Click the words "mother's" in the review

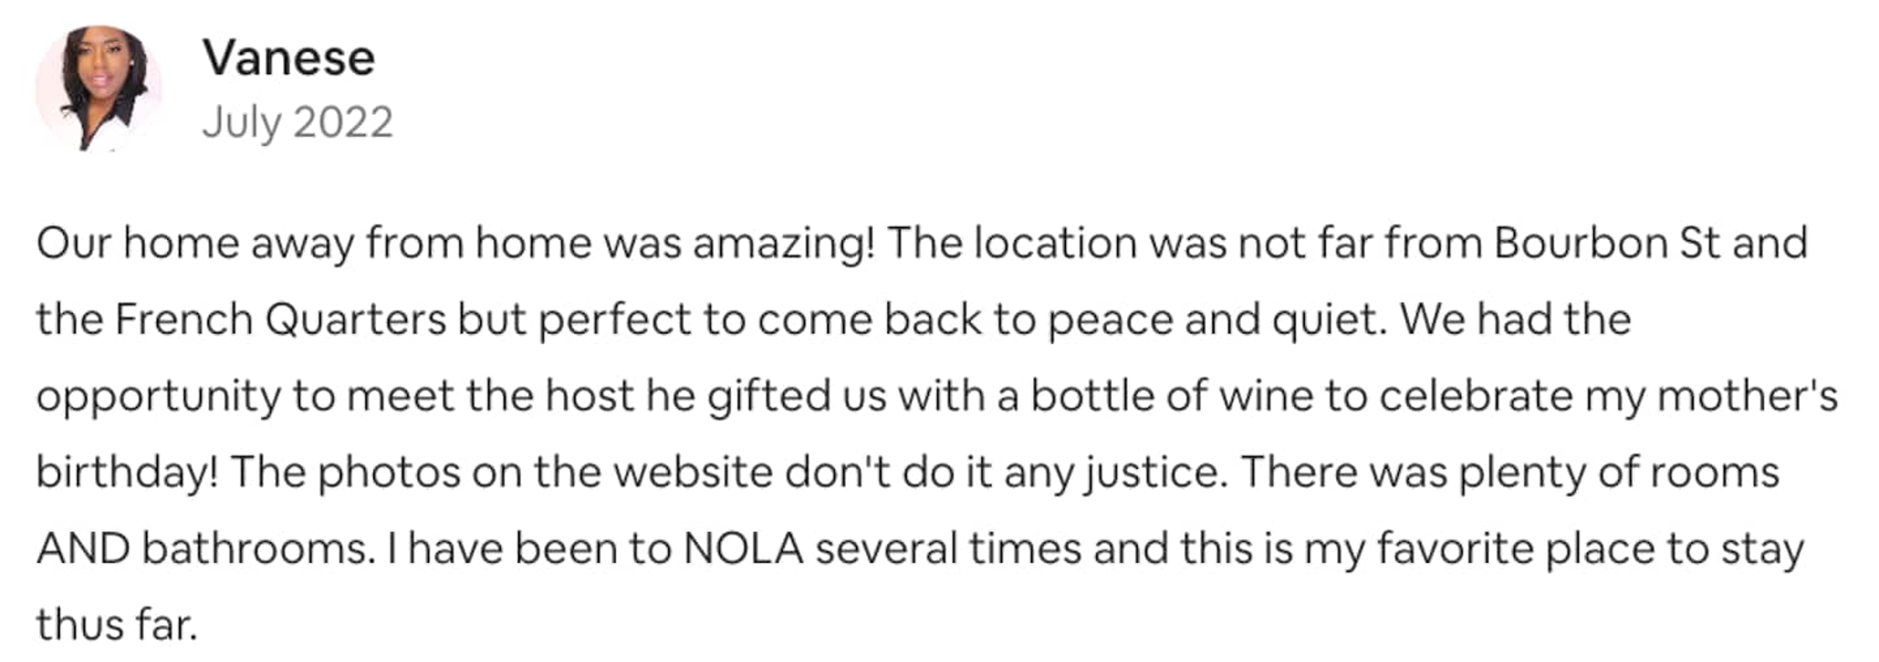click(1747, 396)
